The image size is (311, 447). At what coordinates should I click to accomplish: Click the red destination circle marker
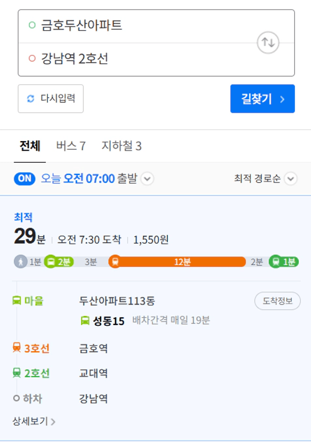(32, 58)
